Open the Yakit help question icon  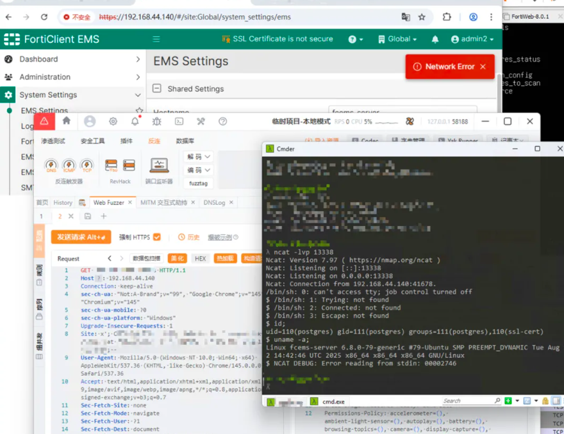[x=222, y=122]
